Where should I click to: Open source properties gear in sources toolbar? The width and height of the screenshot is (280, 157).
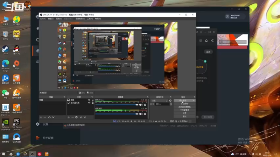[x=76, y=117]
